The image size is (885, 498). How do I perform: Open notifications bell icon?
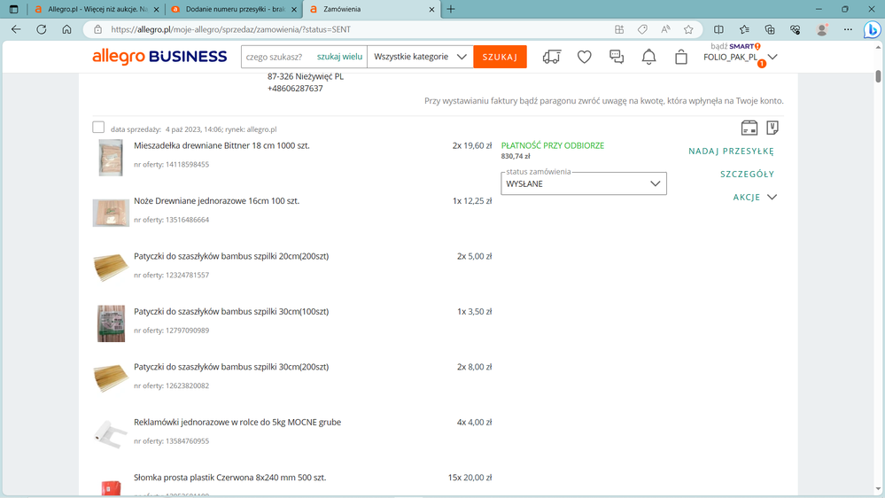click(x=649, y=57)
